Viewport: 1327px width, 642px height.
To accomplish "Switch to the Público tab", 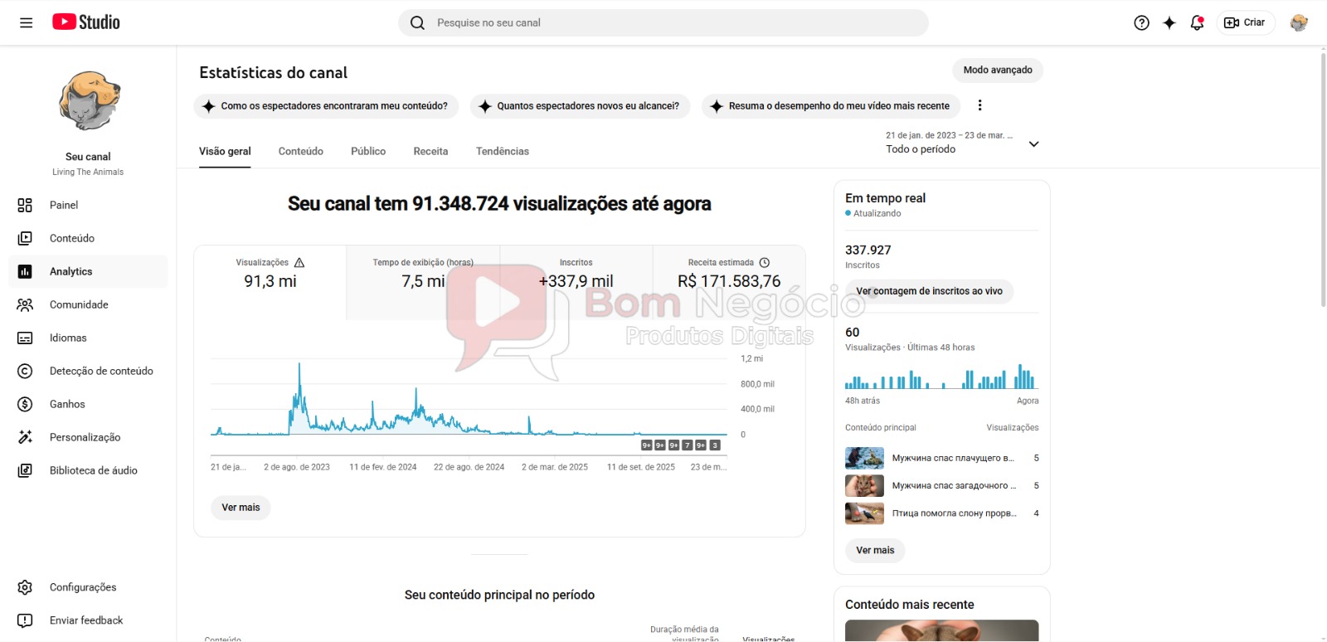I will (367, 151).
